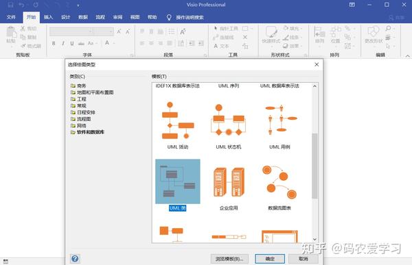Click the Save icon in quick access toolbar
The image size is (412, 265).
click(10, 5)
